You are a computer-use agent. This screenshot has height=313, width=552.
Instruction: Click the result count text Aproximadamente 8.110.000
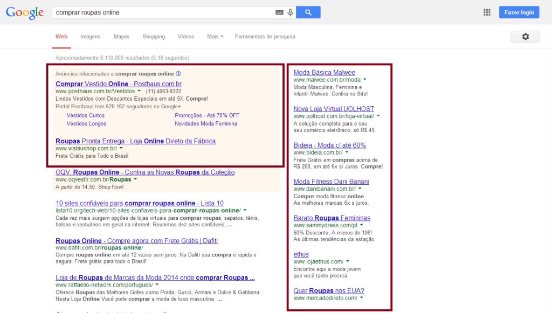coord(122,58)
